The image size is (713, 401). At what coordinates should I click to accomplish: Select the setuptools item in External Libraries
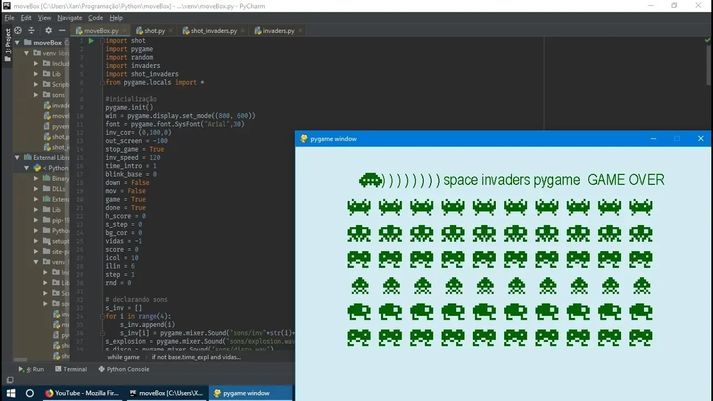tap(56, 241)
